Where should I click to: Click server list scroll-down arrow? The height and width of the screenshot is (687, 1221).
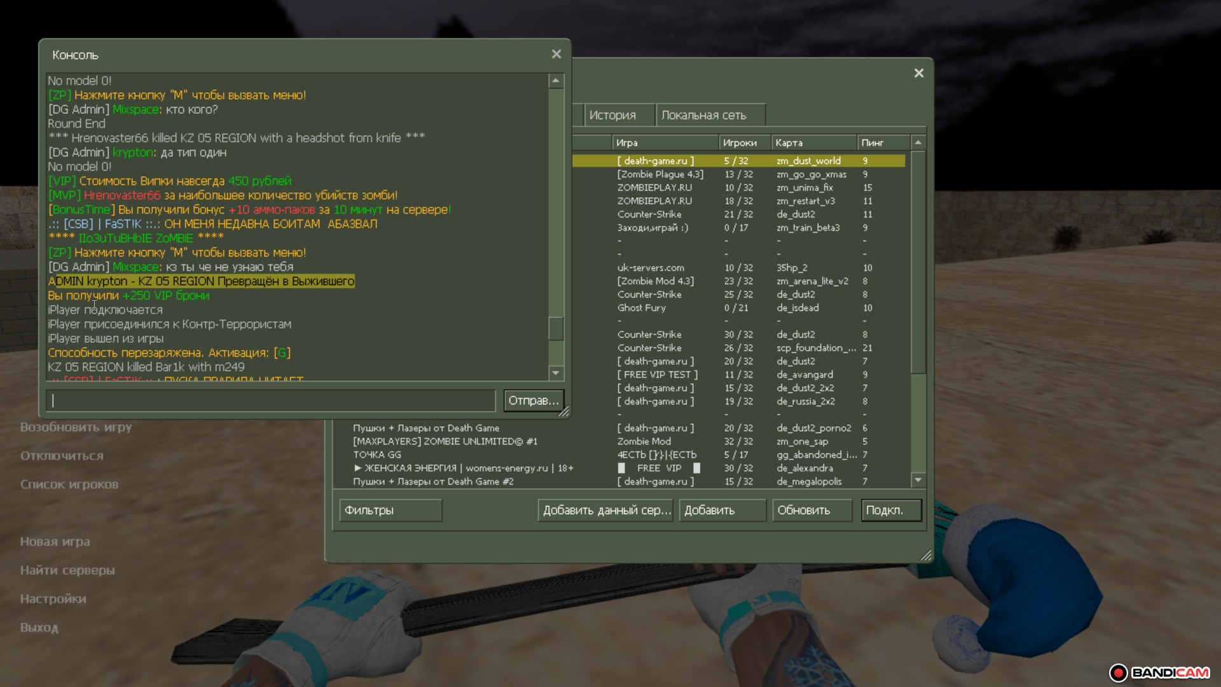pos(918,480)
